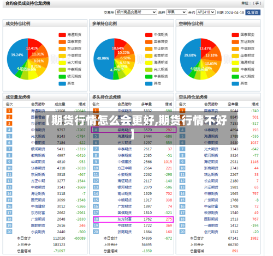Click rank 17 badge in 空头持仓龙虎榜 table
This screenshot has width=273, height=256.
(182, 213)
